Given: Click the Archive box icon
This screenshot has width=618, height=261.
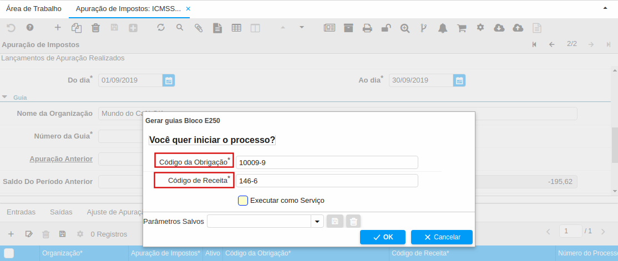Looking at the screenshot, I should point(348,28).
